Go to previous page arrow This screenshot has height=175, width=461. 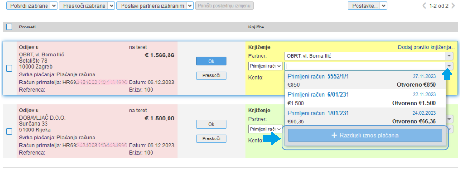click(424, 6)
